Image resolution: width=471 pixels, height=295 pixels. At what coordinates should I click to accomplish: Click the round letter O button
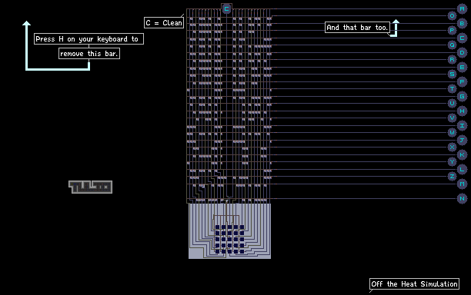452,15
